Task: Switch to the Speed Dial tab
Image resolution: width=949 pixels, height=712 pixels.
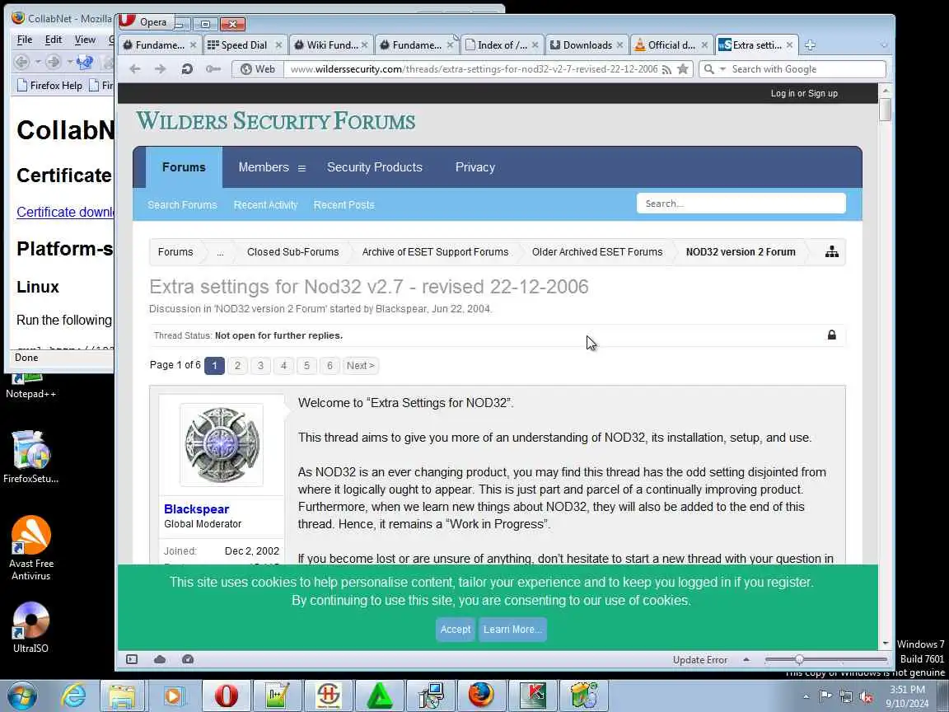Action: point(244,44)
